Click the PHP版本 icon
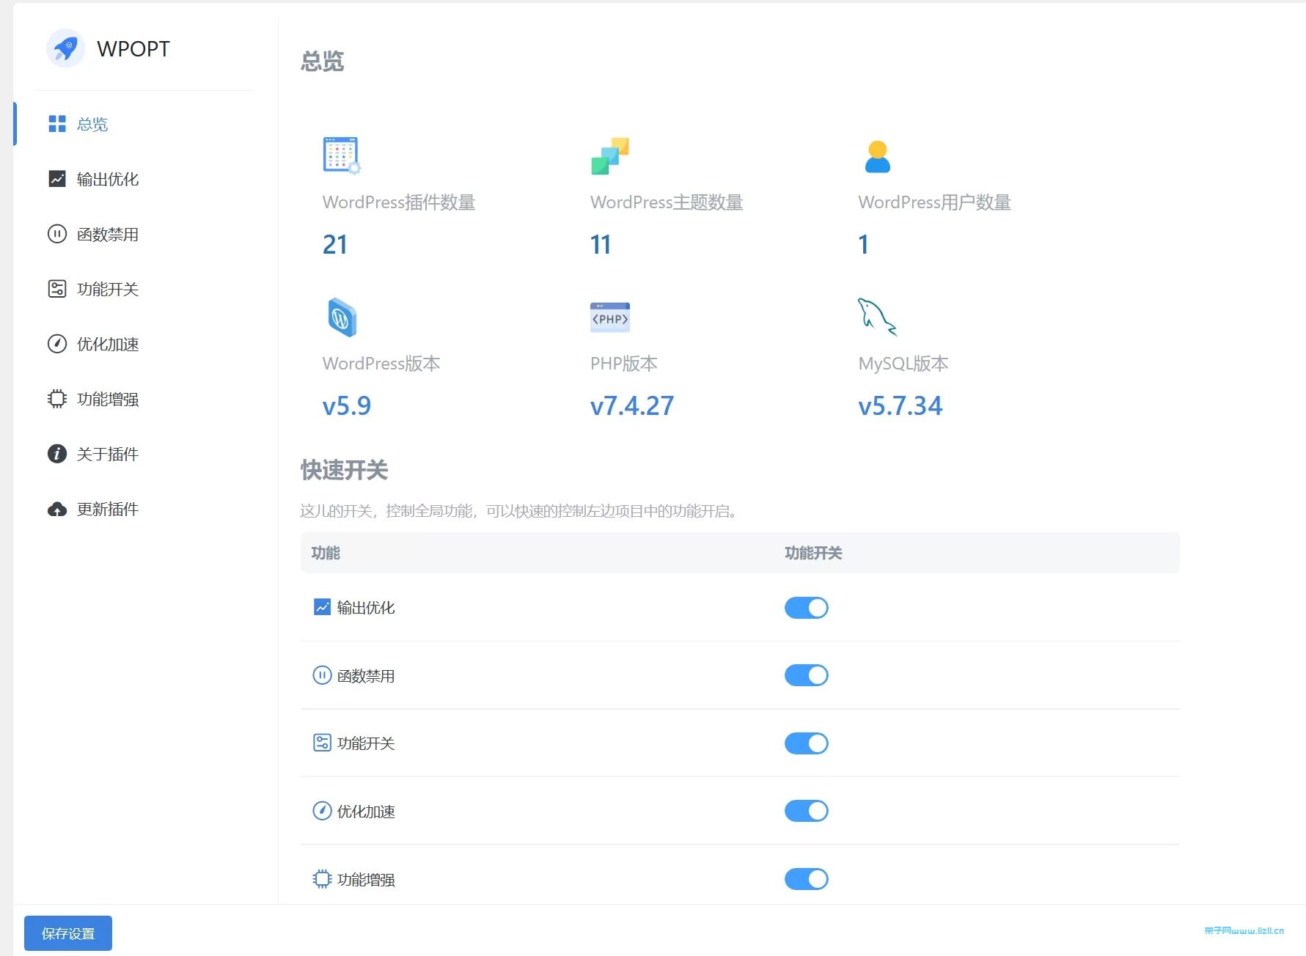The height and width of the screenshot is (956, 1306). [609, 317]
